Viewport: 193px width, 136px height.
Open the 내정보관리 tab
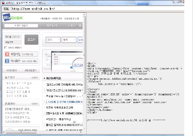[74, 25]
